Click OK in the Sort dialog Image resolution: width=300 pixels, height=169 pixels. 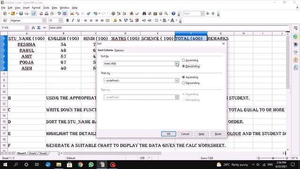pyautogui.click(x=169, y=134)
